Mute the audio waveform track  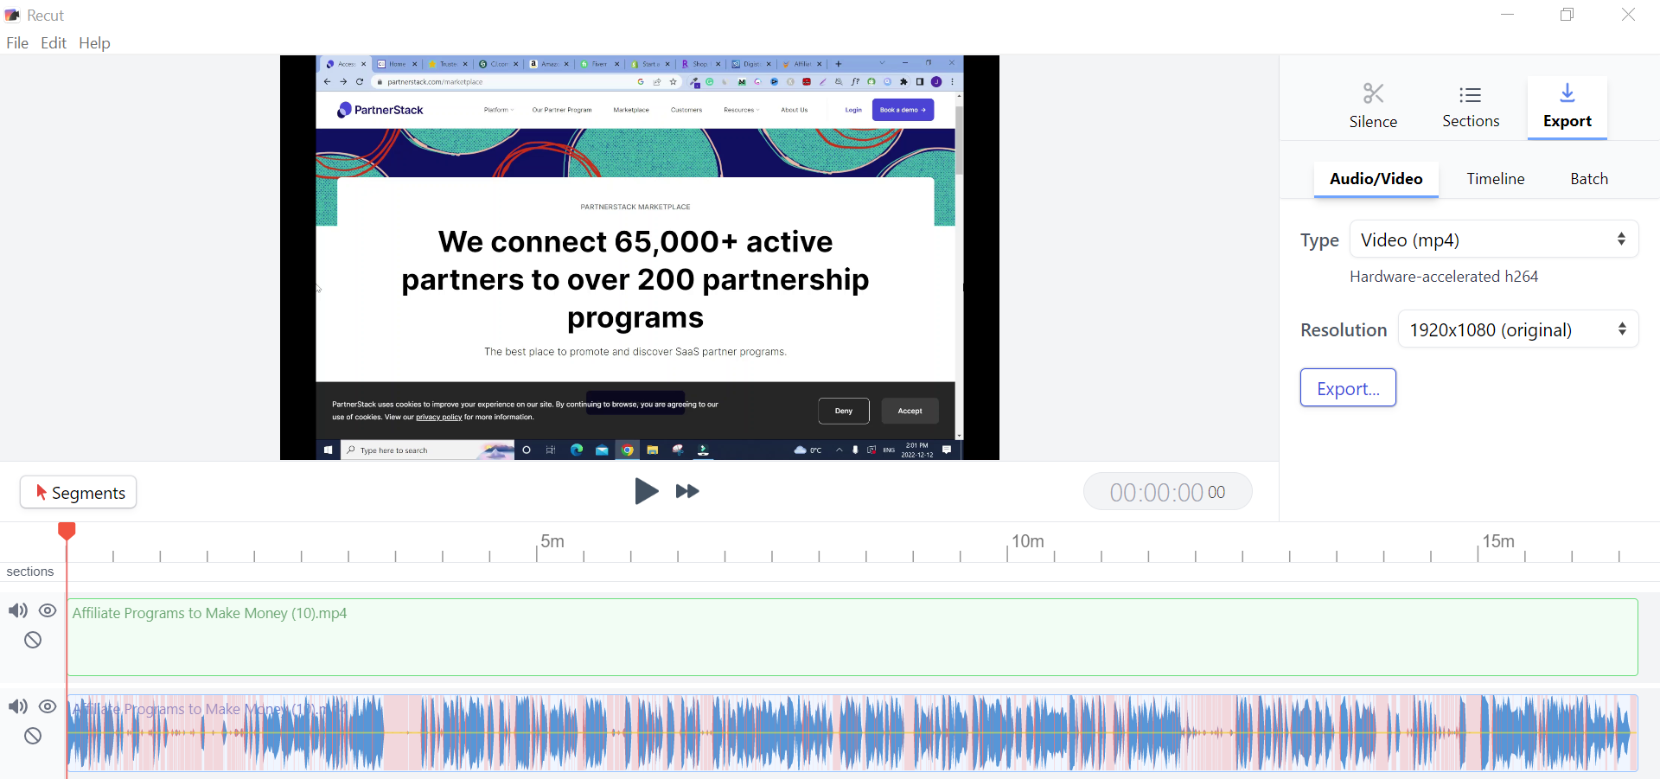(17, 707)
